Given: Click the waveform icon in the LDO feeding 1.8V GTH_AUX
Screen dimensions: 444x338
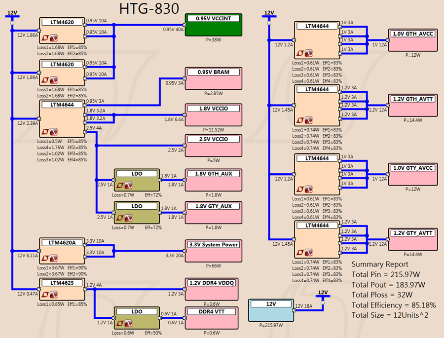Looking at the screenshot, I should [x=128, y=186].
